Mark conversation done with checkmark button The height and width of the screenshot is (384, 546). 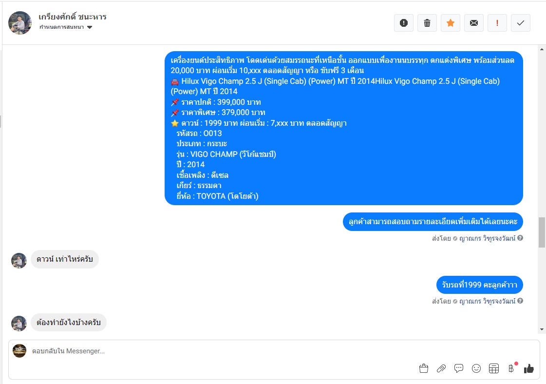(520, 23)
